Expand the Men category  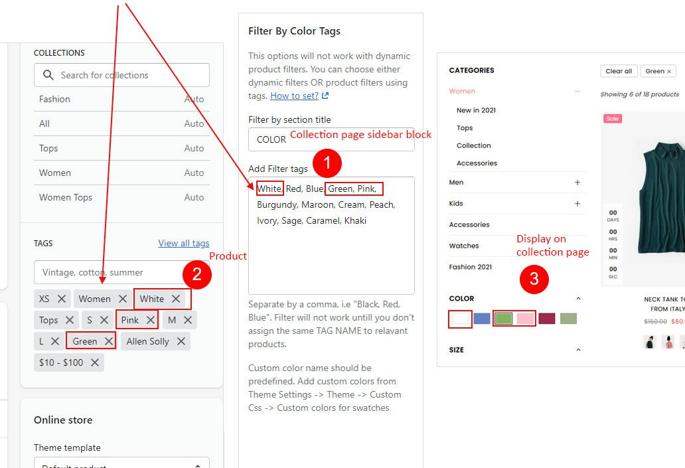[577, 183]
